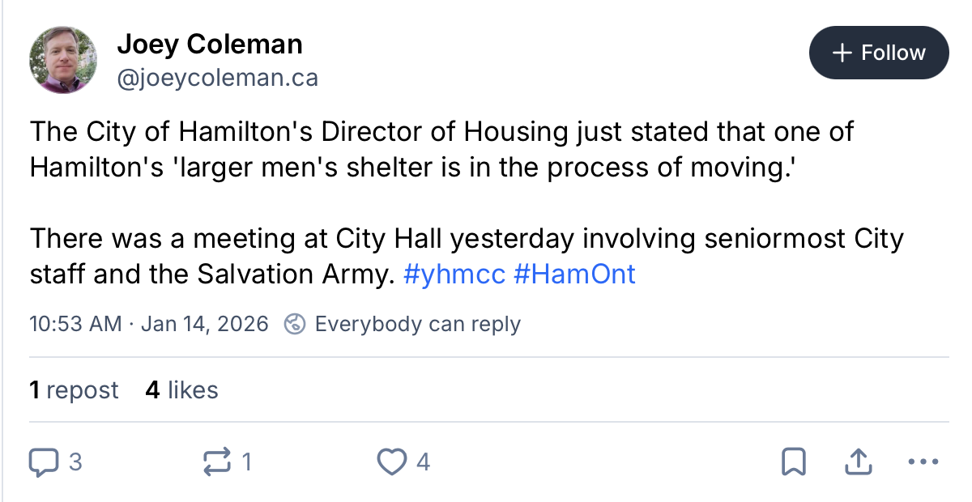Click the Joey Coleman display name
The height and width of the screenshot is (502, 972).
click(x=210, y=45)
